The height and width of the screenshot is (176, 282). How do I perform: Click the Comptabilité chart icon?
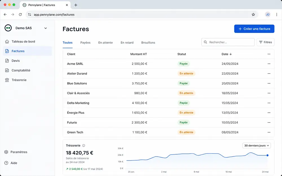(7, 70)
